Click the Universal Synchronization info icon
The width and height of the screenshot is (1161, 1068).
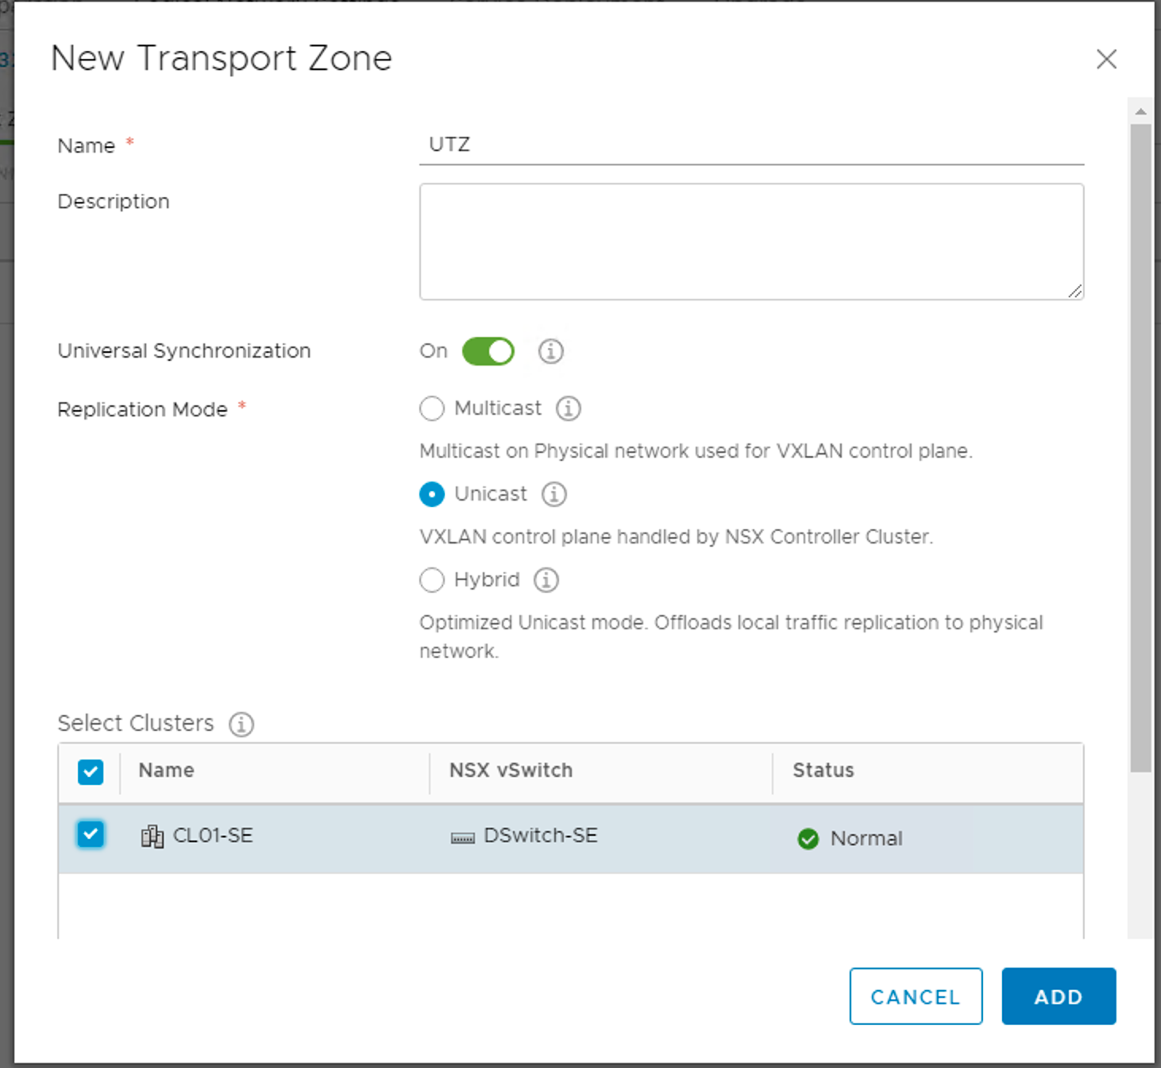pos(550,350)
